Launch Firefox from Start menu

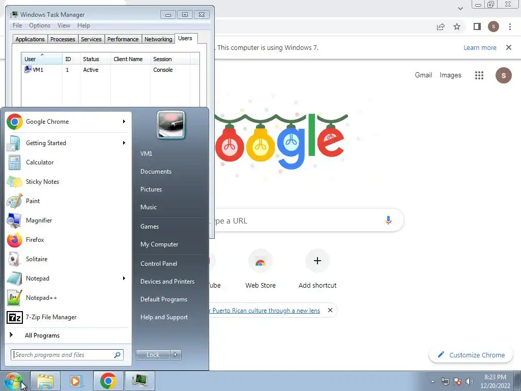(68, 240)
